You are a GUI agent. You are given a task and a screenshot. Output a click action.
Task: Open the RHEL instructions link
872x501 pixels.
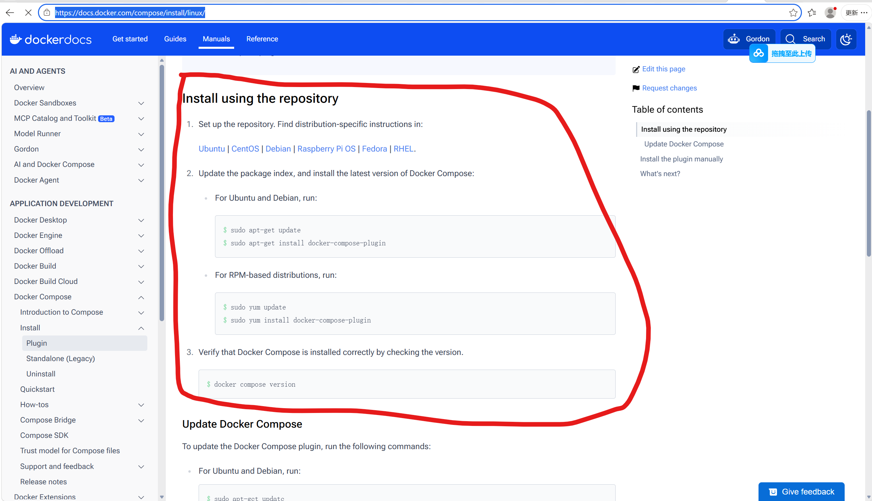pos(403,149)
